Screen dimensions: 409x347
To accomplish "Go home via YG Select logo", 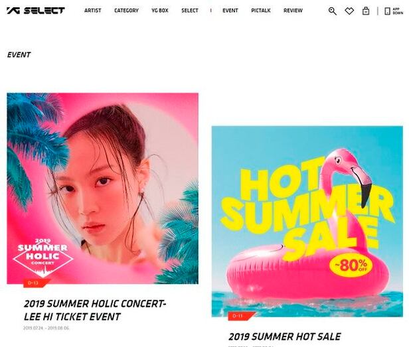I will tap(35, 11).
